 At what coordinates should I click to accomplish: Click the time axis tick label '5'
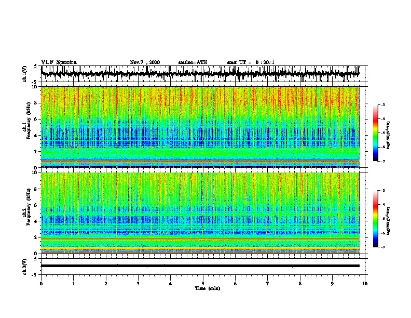pos(203,283)
